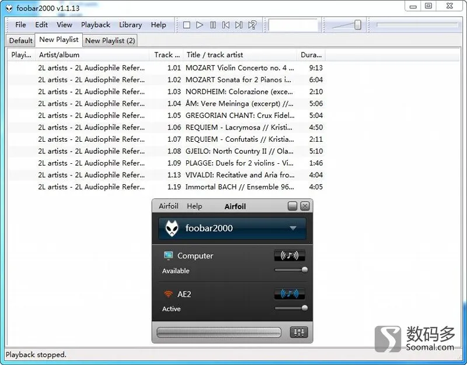Select Immortal BACH track row
467x365 pixels.
tap(166, 187)
